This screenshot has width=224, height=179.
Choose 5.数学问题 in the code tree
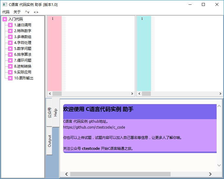tap(22, 49)
